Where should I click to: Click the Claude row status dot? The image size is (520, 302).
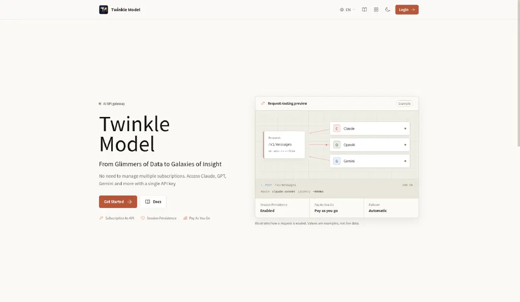coord(405,129)
